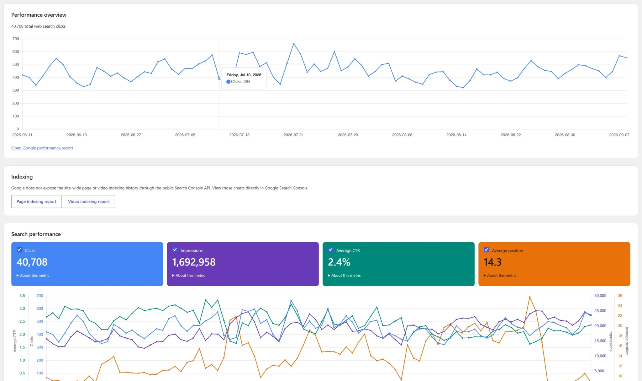Toggle the Clicks metric checkbox
Viewport: 642px width, 381px height.
(x=19, y=250)
